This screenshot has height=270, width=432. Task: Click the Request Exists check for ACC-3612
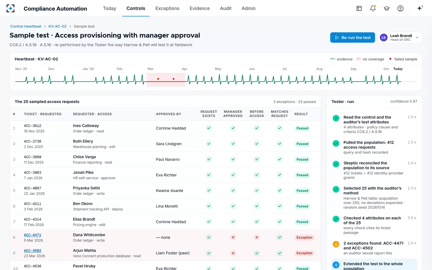(x=209, y=128)
